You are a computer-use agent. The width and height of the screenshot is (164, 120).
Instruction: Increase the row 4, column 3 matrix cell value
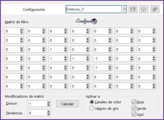(66, 57)
